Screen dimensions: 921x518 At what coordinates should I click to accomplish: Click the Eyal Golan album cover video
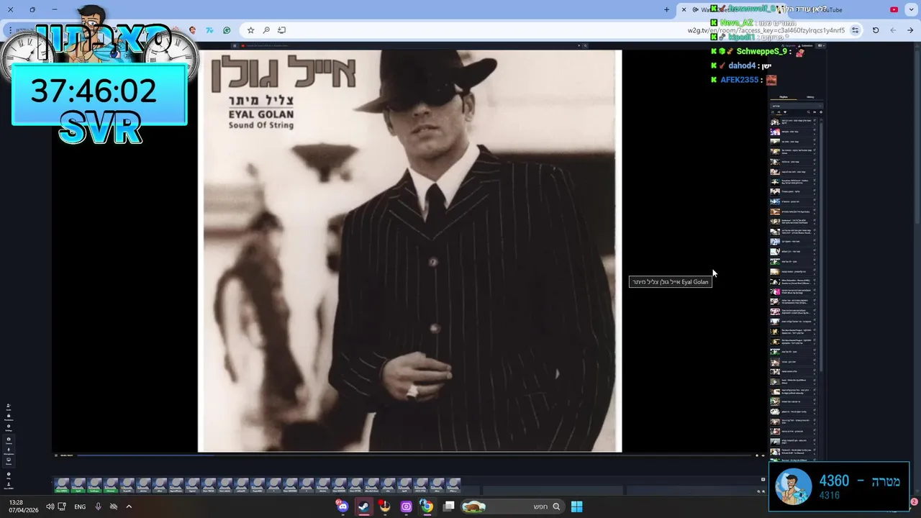pyautogui.click(x=409, y=250)
